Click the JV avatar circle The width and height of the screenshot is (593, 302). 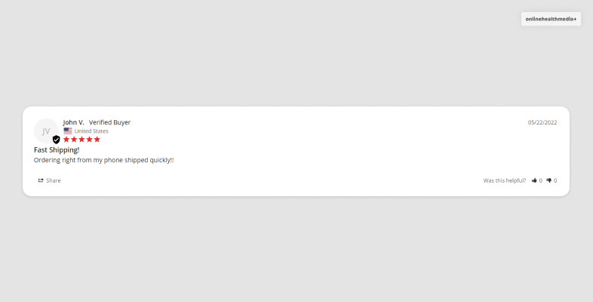coord(46,131)
